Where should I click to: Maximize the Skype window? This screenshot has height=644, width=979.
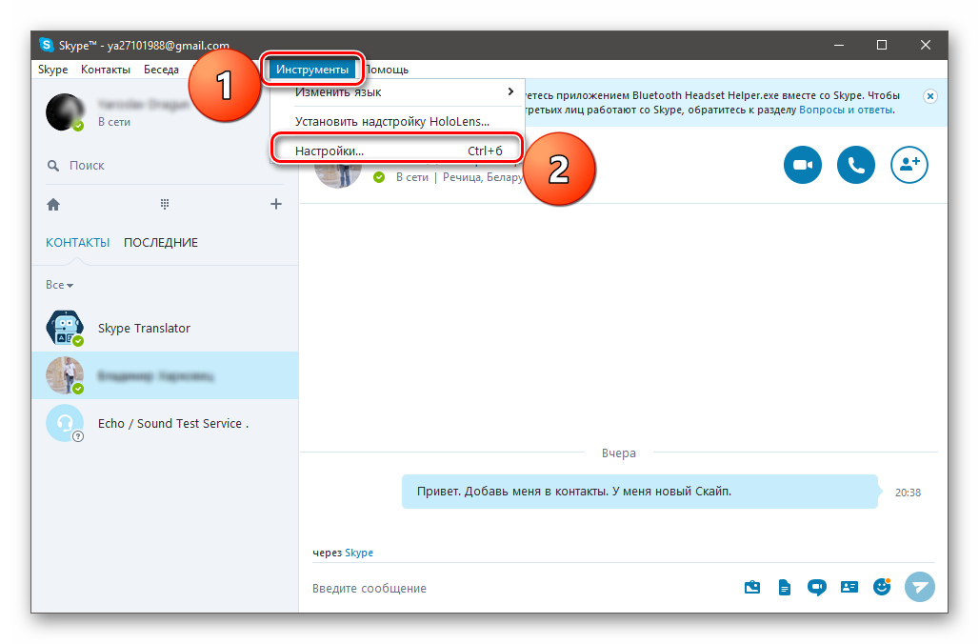(882, 45)
